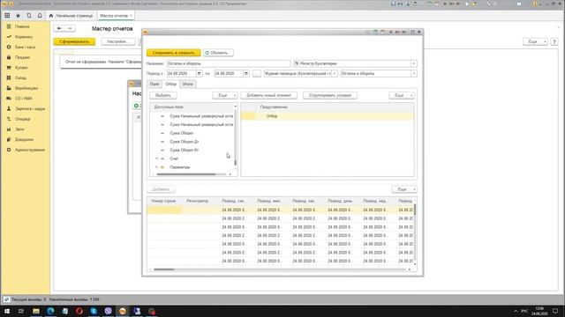Open the journal entries register dropdown

click(335, 73)
